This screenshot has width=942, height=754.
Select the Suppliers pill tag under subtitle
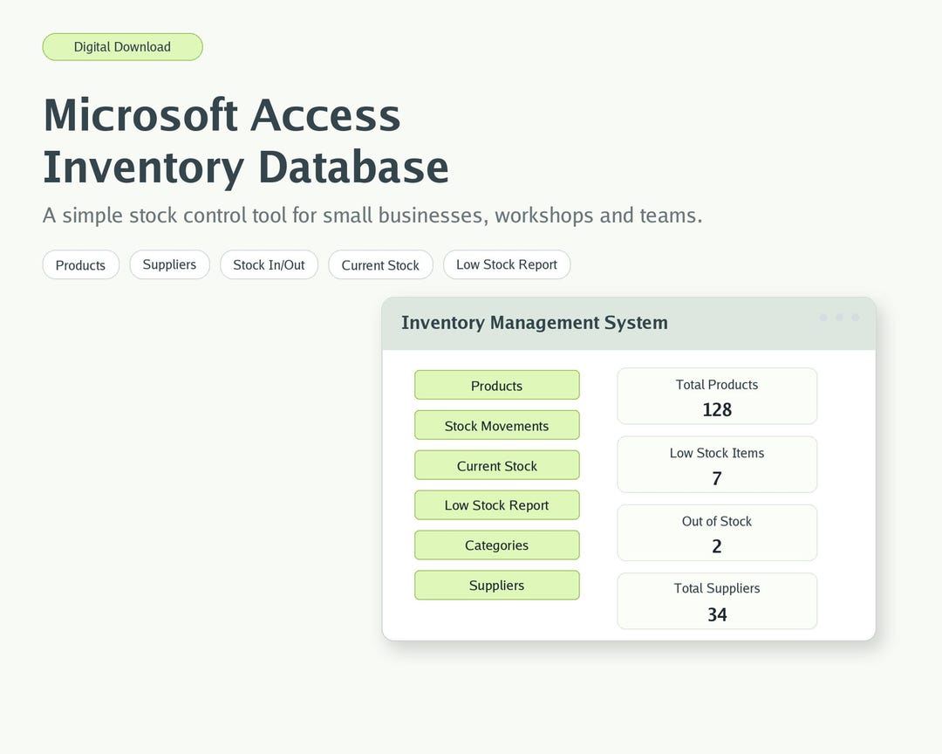[169, 264]
